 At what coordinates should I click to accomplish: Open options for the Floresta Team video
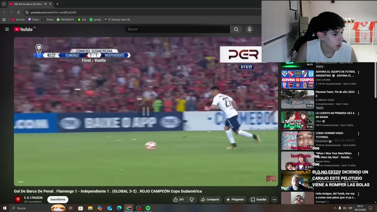pyautogui.click(x=358, y=92)
